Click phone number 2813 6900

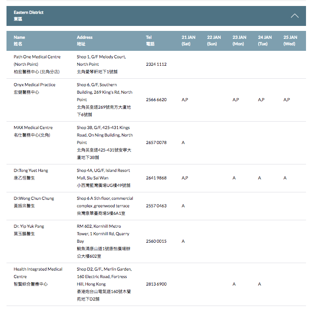(156, 284)
